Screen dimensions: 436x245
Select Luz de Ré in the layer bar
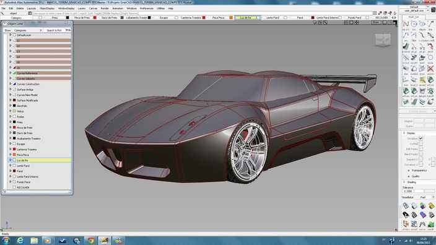pos(245,17)
